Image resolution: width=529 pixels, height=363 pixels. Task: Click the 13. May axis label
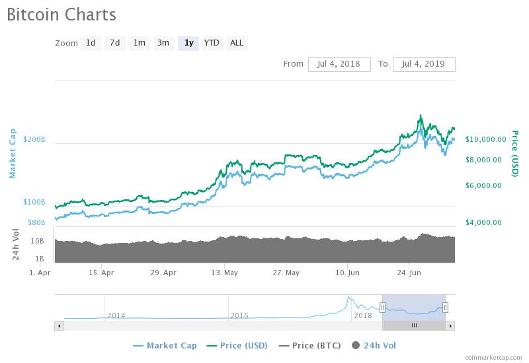click(224, 273)
